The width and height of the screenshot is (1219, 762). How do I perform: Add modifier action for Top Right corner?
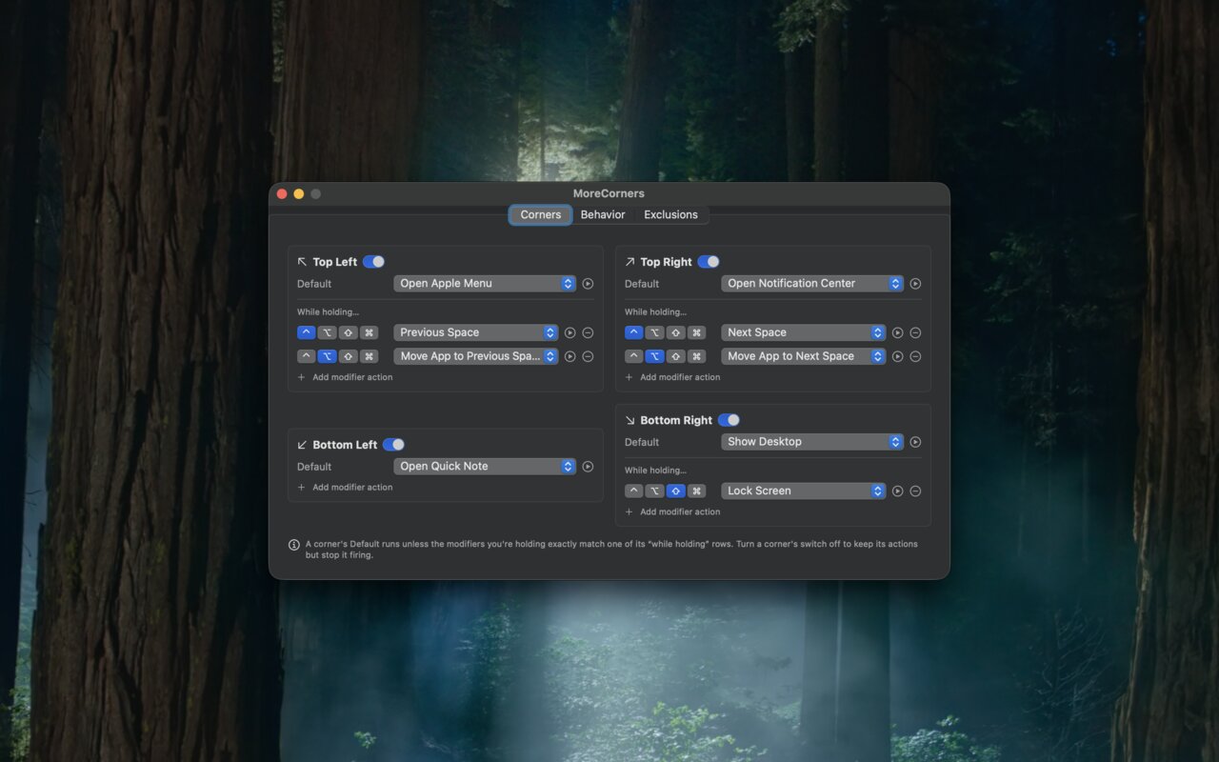pos(672,377)
